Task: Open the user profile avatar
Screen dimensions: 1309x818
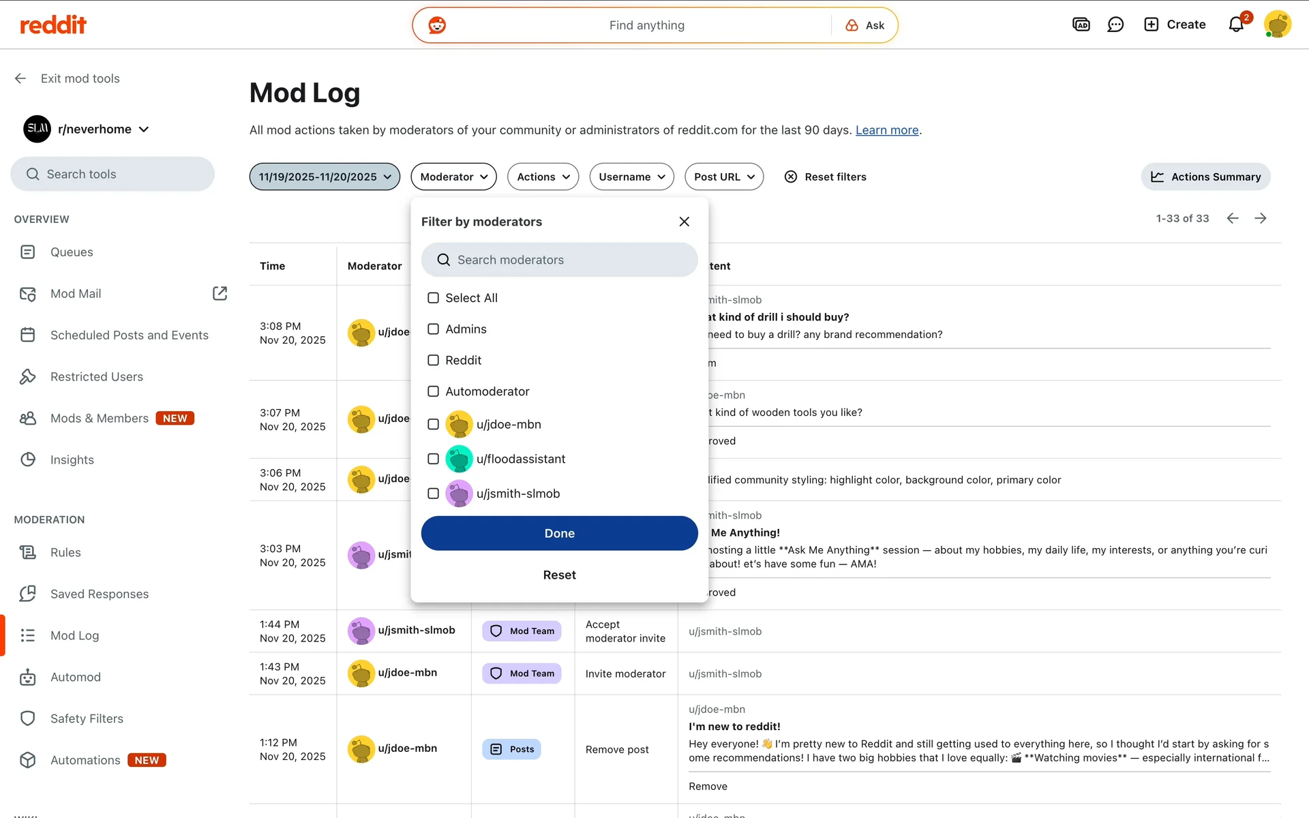Action: pos(1277,25)
